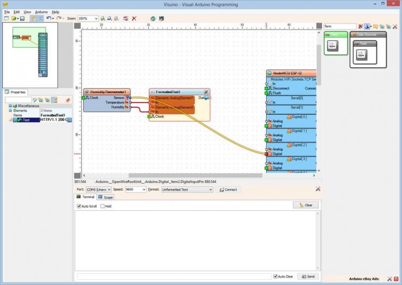Uncheck the Auto Clear checkbox
The image size is (402, 285).
pos(275,276)
